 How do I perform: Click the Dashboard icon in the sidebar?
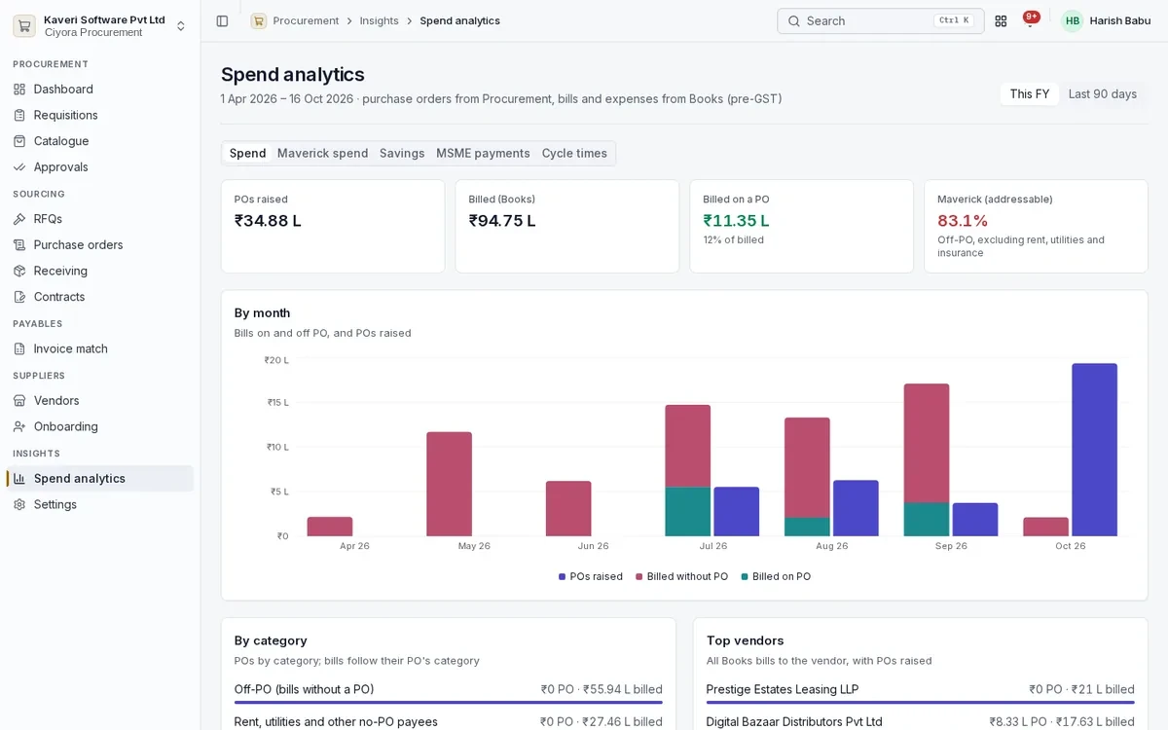(19, 90)
